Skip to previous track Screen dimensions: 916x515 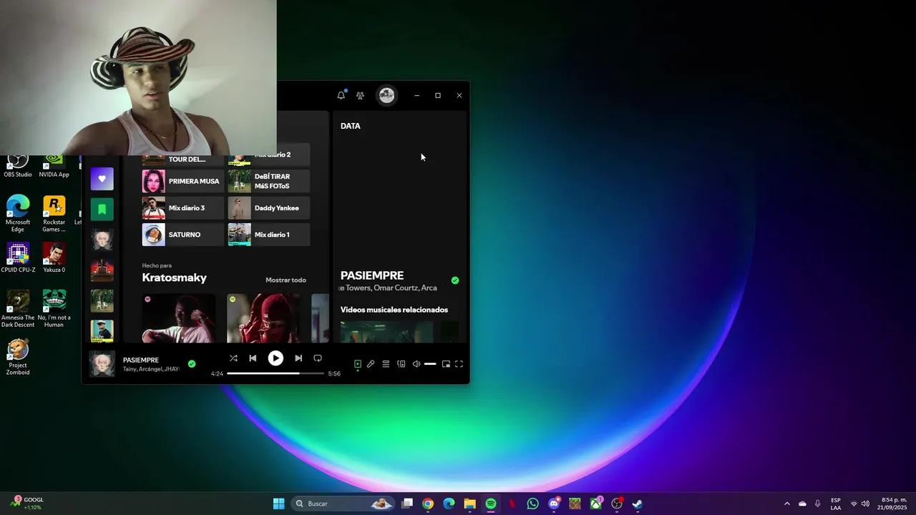tap(253, 358)
